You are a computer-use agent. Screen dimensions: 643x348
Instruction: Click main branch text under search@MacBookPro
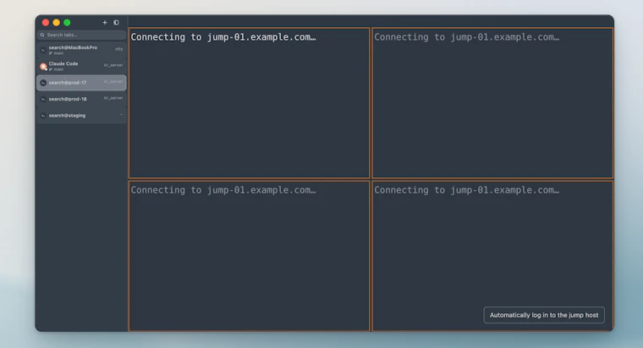point(58,53)
